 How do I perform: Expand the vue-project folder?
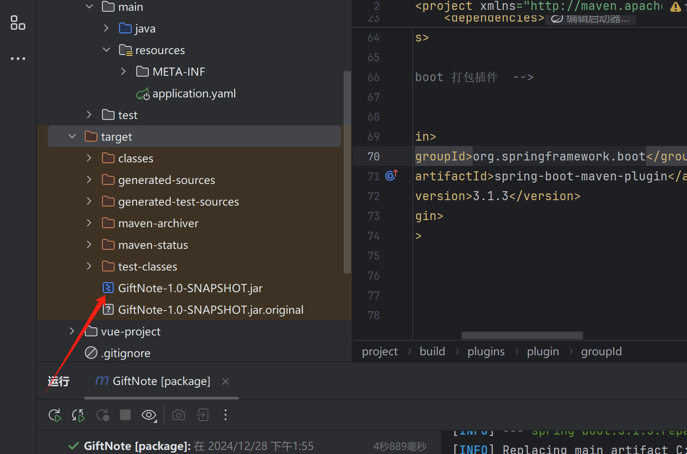(72, 331)
